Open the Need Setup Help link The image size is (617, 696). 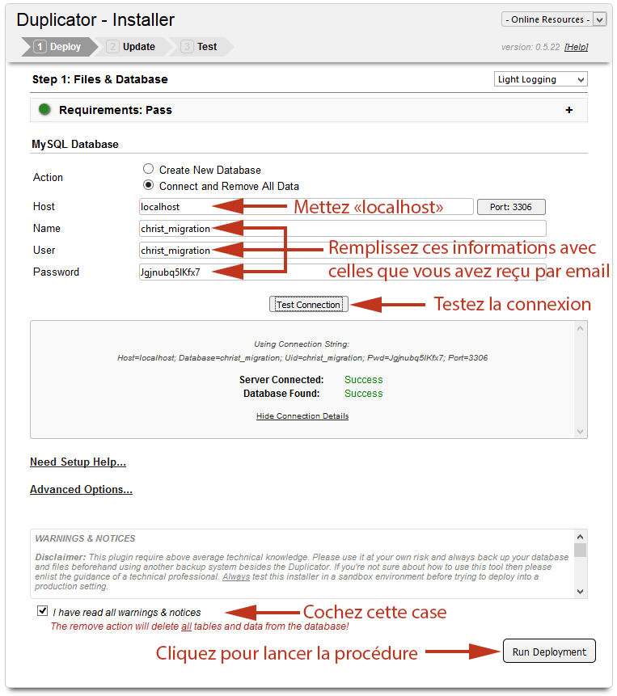[x=78, y=462]
